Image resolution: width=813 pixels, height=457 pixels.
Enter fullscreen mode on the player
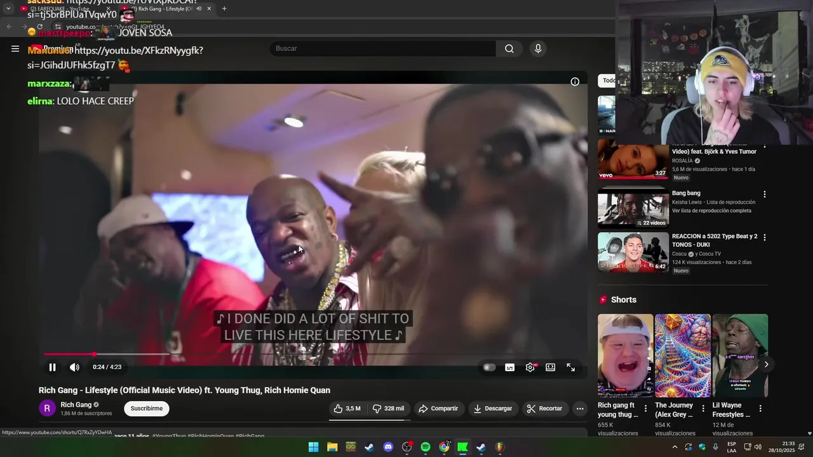(x=571, y=367)
